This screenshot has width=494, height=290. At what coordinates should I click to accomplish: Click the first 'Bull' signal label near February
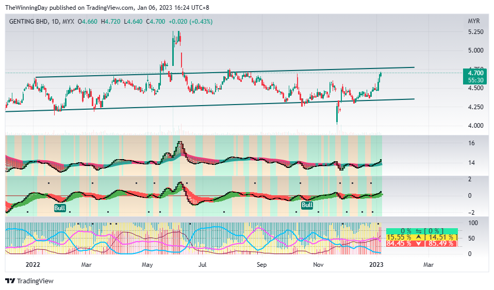(59, 208)
